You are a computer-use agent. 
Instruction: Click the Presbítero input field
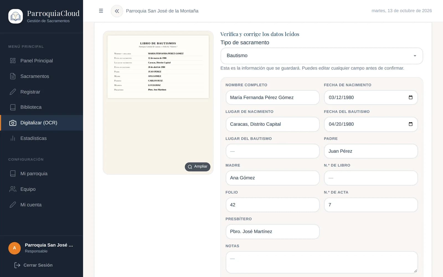click(273, 232)
